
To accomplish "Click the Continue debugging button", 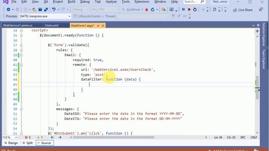I will coord(131,10).
